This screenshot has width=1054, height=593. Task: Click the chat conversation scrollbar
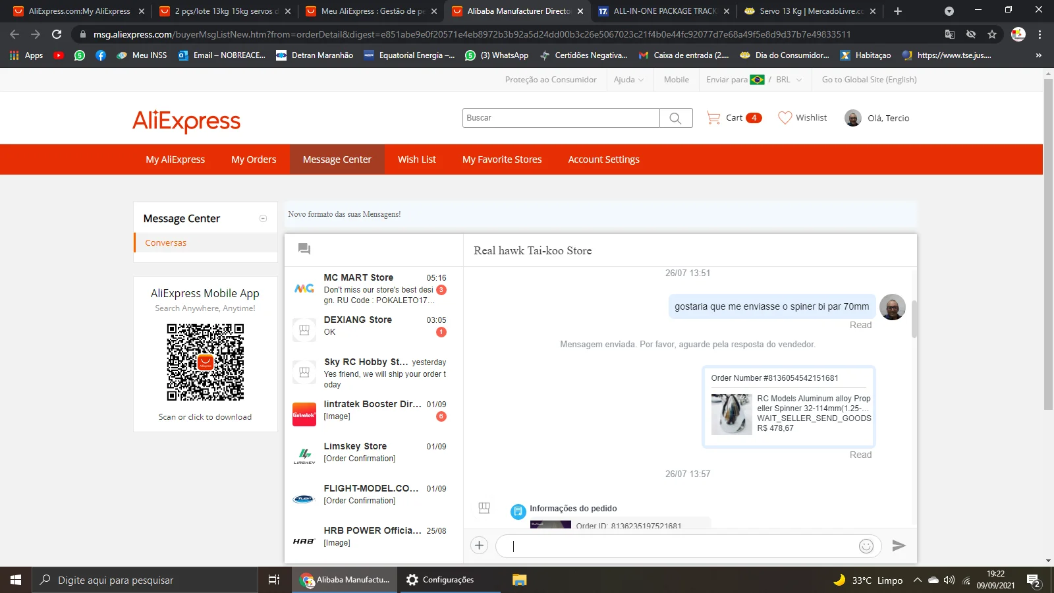point(914,320)
